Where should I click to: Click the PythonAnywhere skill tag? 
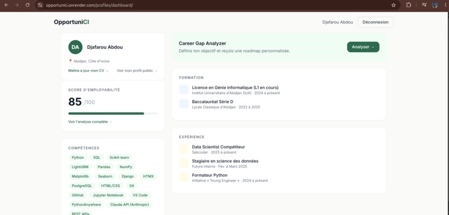coord(86,204)
